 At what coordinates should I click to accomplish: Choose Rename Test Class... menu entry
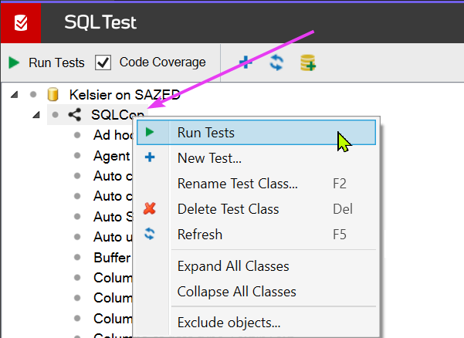[256, 184]
